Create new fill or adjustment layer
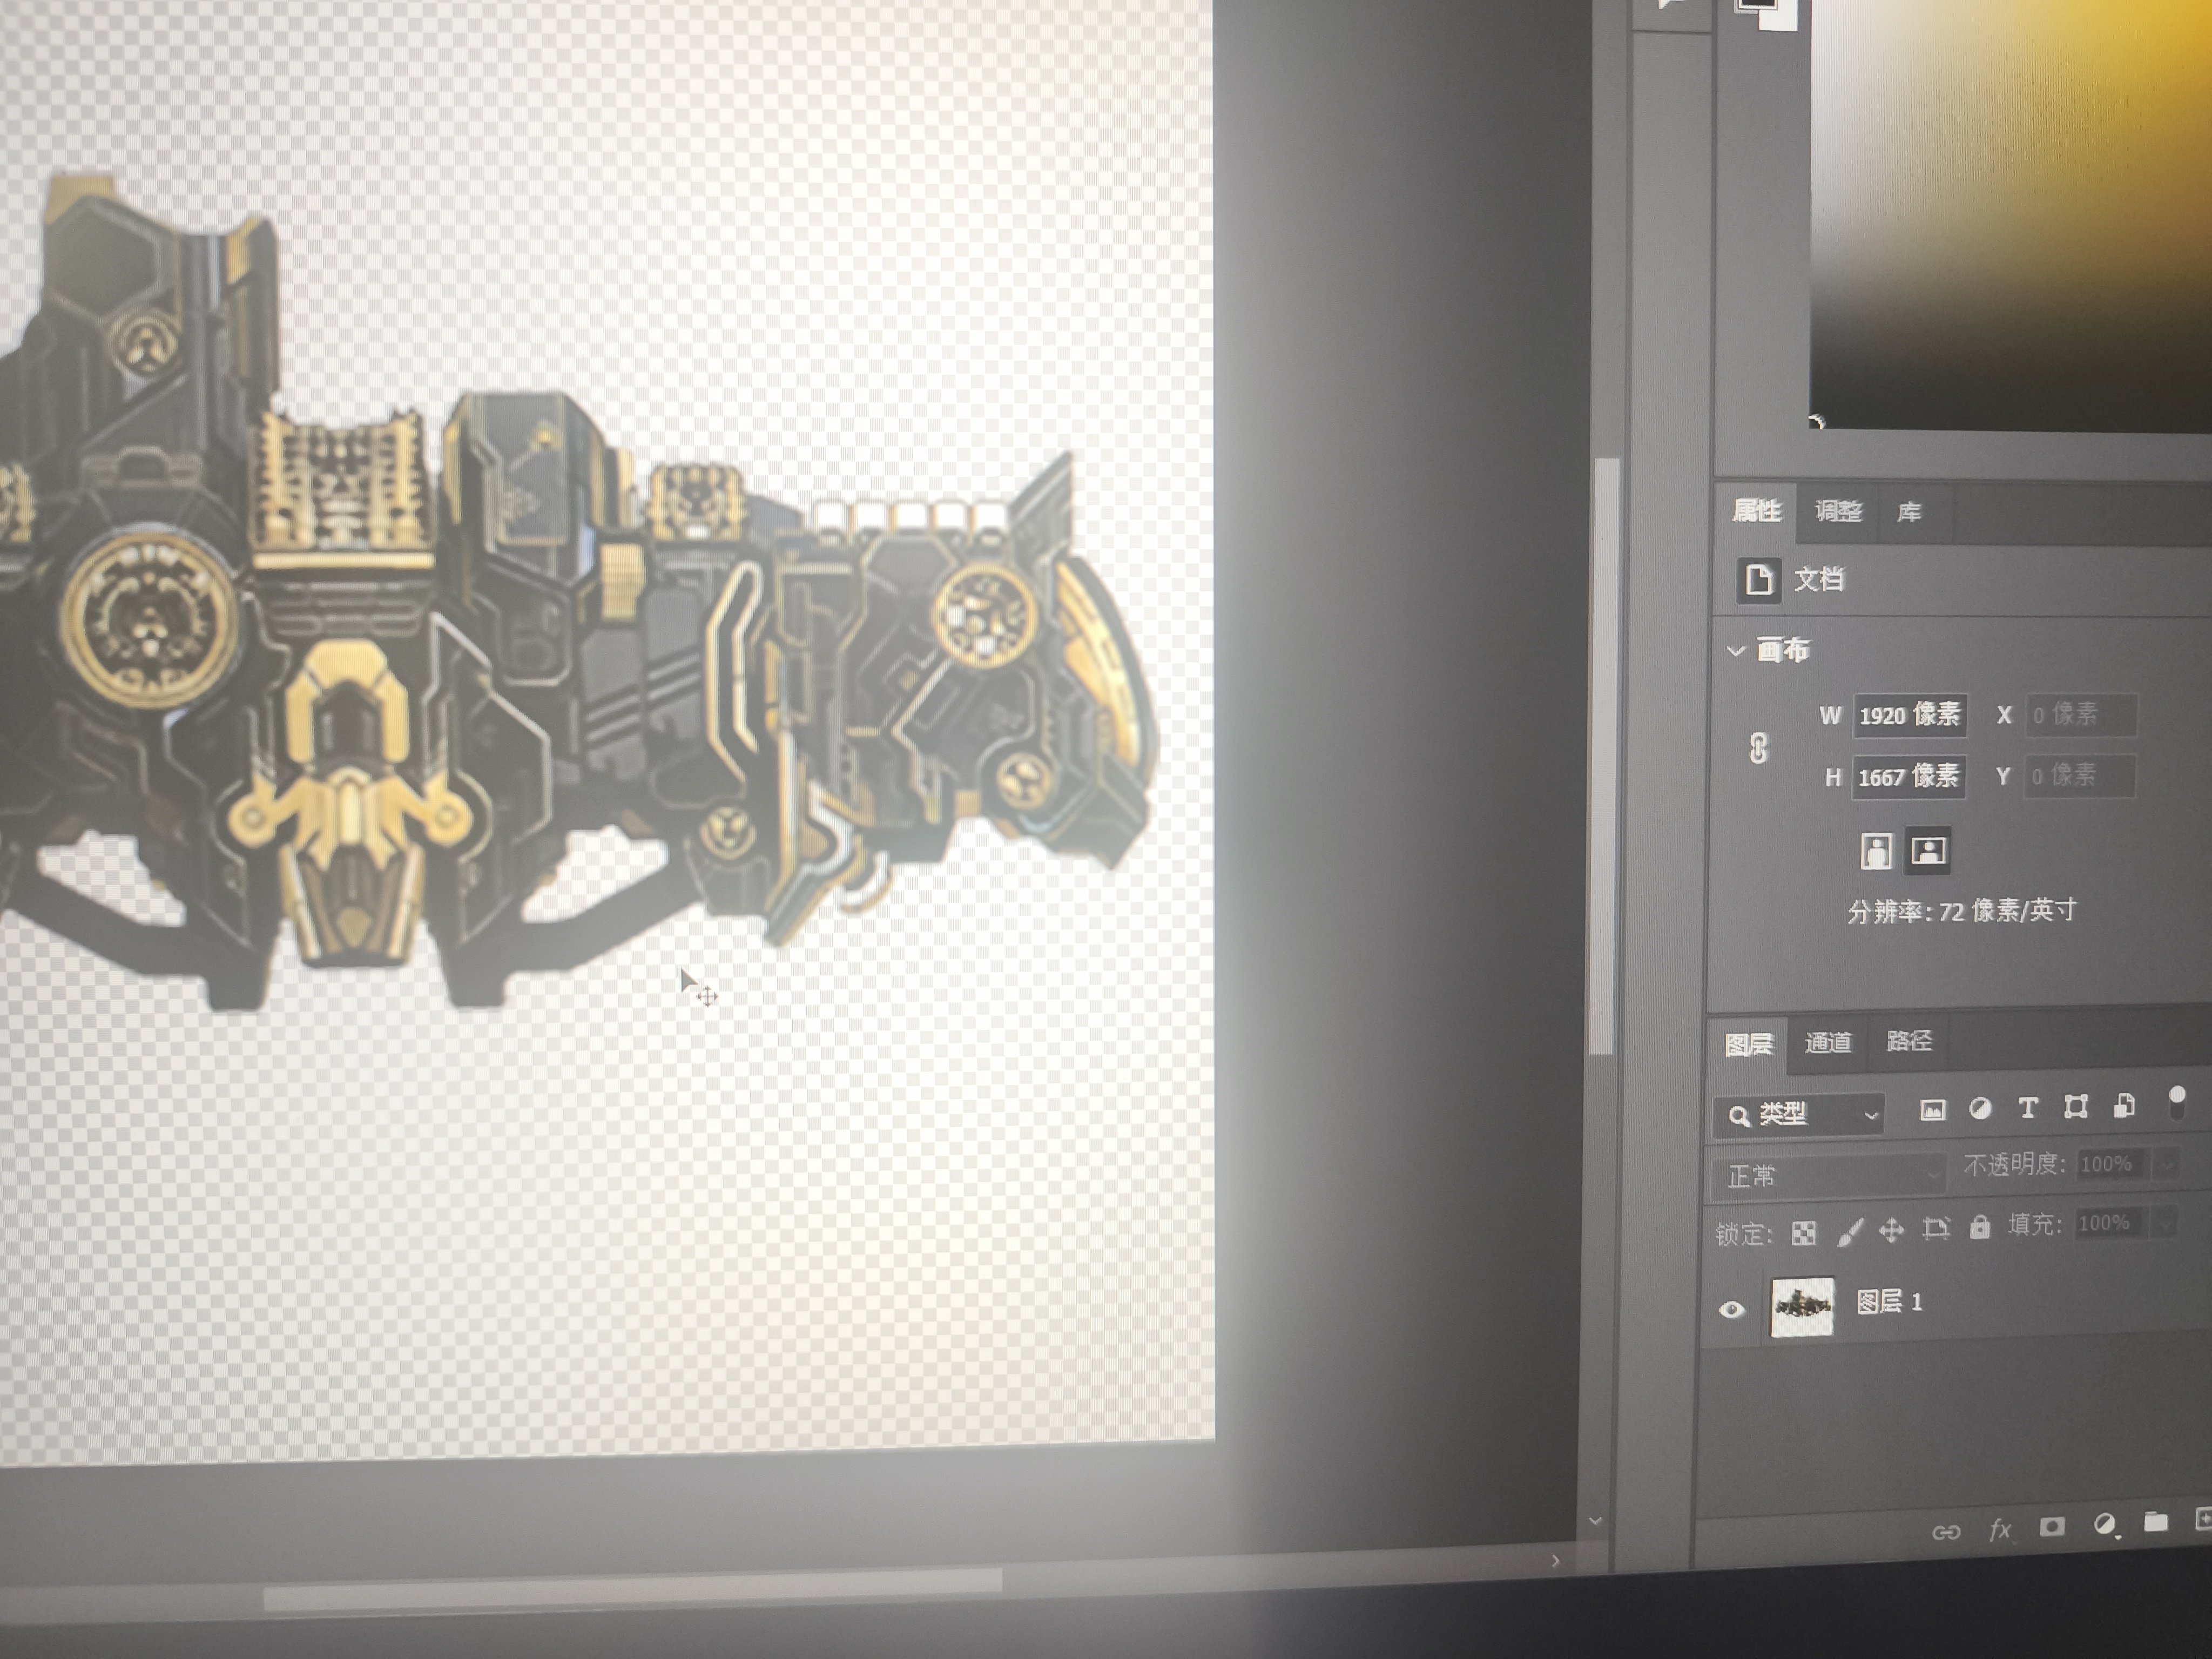The width and height of the screenshot is (2212, 1659). (2105, 1524)
